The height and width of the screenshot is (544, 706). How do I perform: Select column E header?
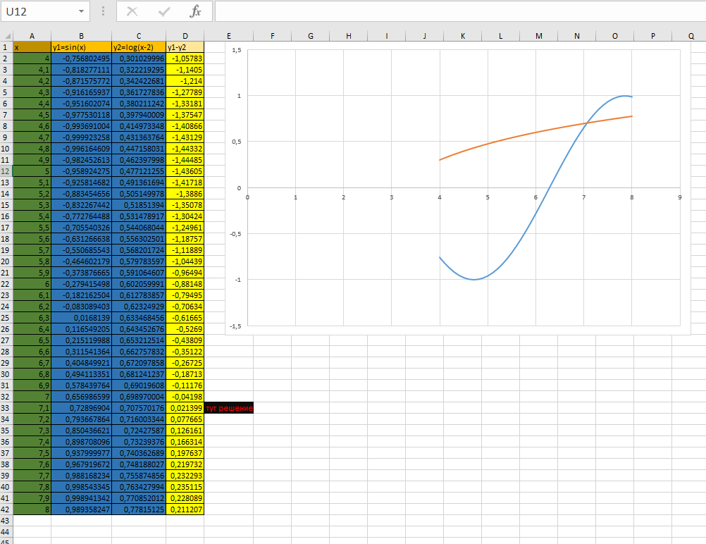(x=229, y=36)
